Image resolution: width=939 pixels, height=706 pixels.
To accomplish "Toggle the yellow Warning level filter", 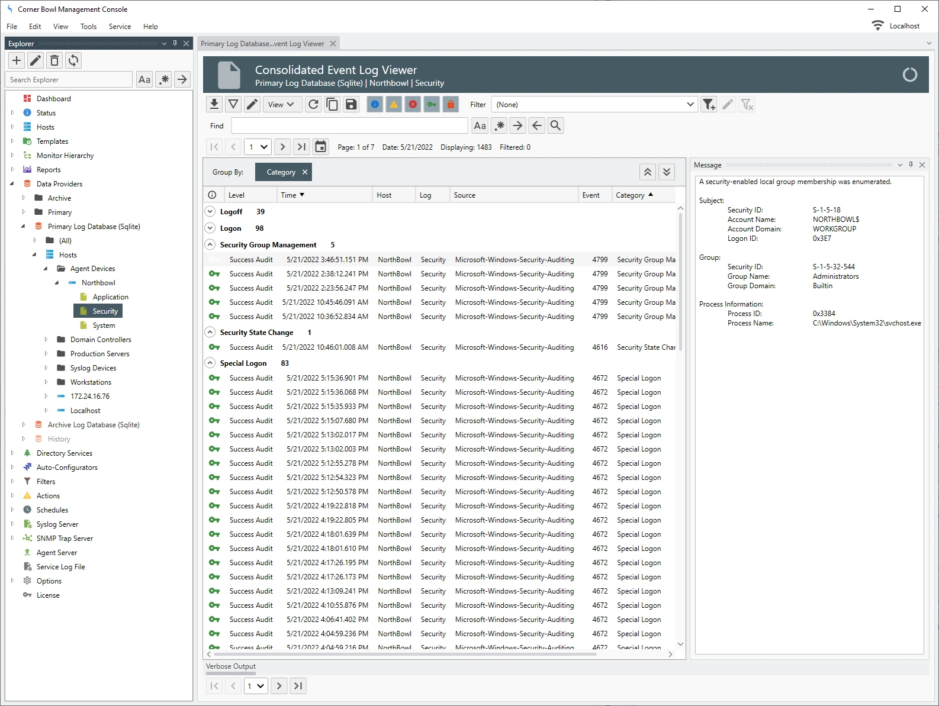I will point(394,105).
